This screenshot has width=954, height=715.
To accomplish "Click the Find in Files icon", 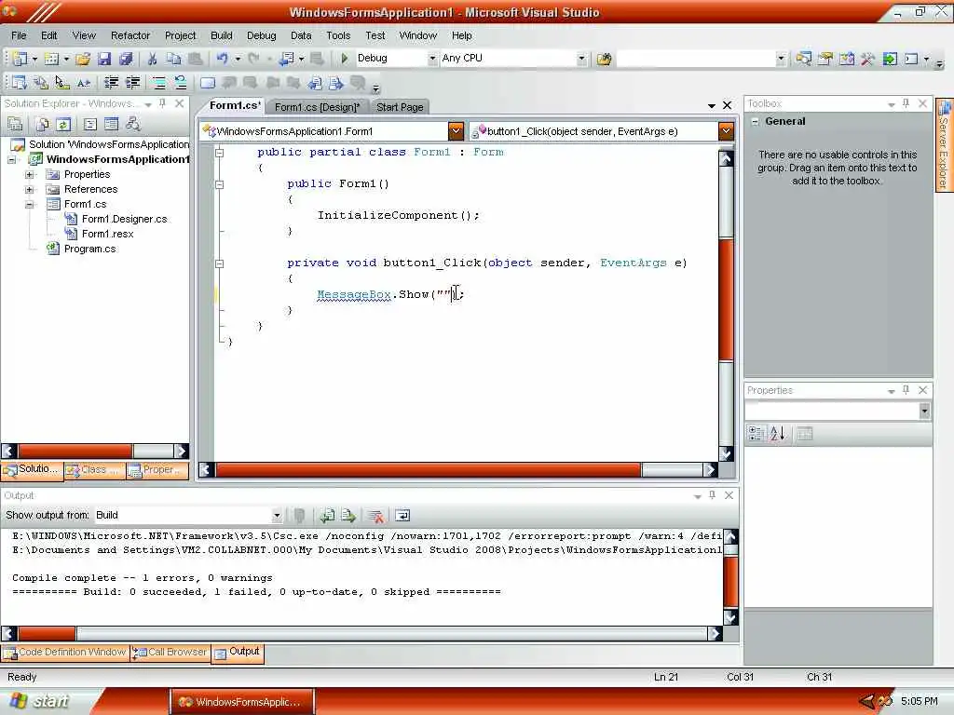I will coord(604,59).
